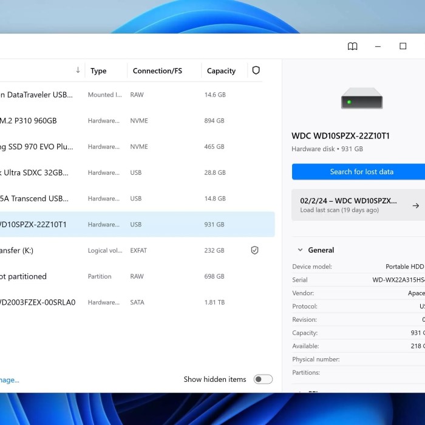Image resolution: width=425 pixels, height=425 pixels.
Task: Click the Available field label
Action: [305, 346]
